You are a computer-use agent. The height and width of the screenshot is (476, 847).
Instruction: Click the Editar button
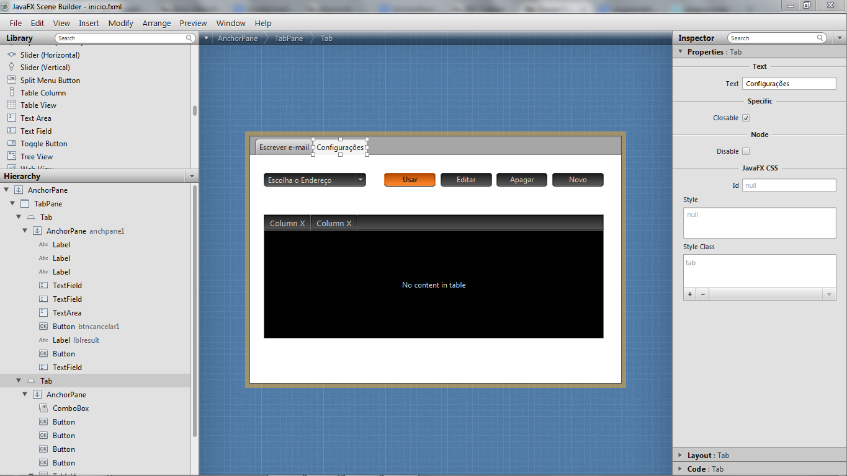tap(466, 180)
